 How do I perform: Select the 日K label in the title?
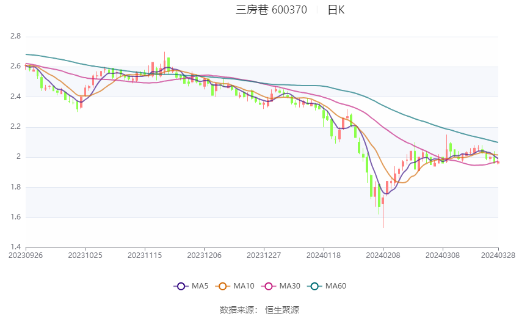pyautogui.click(x=336, y=10)
